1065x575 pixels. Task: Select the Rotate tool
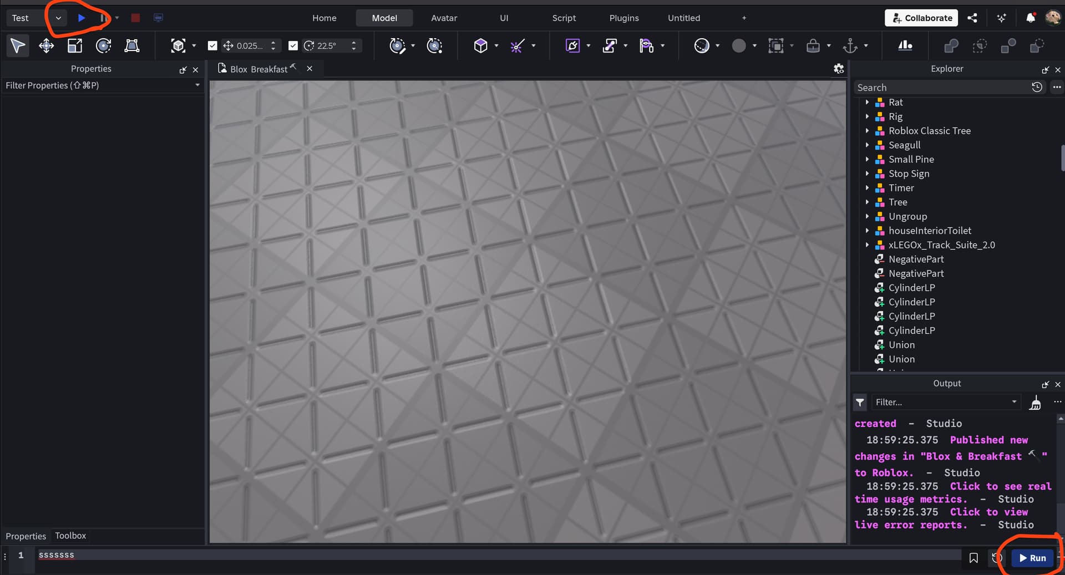[103, 45]
